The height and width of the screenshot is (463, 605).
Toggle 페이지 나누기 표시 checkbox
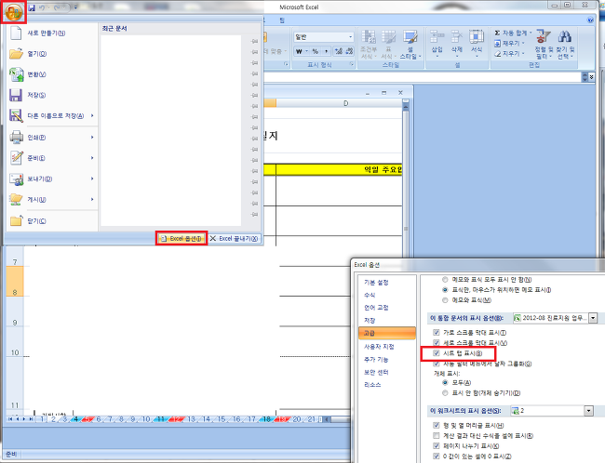[437, 446]
